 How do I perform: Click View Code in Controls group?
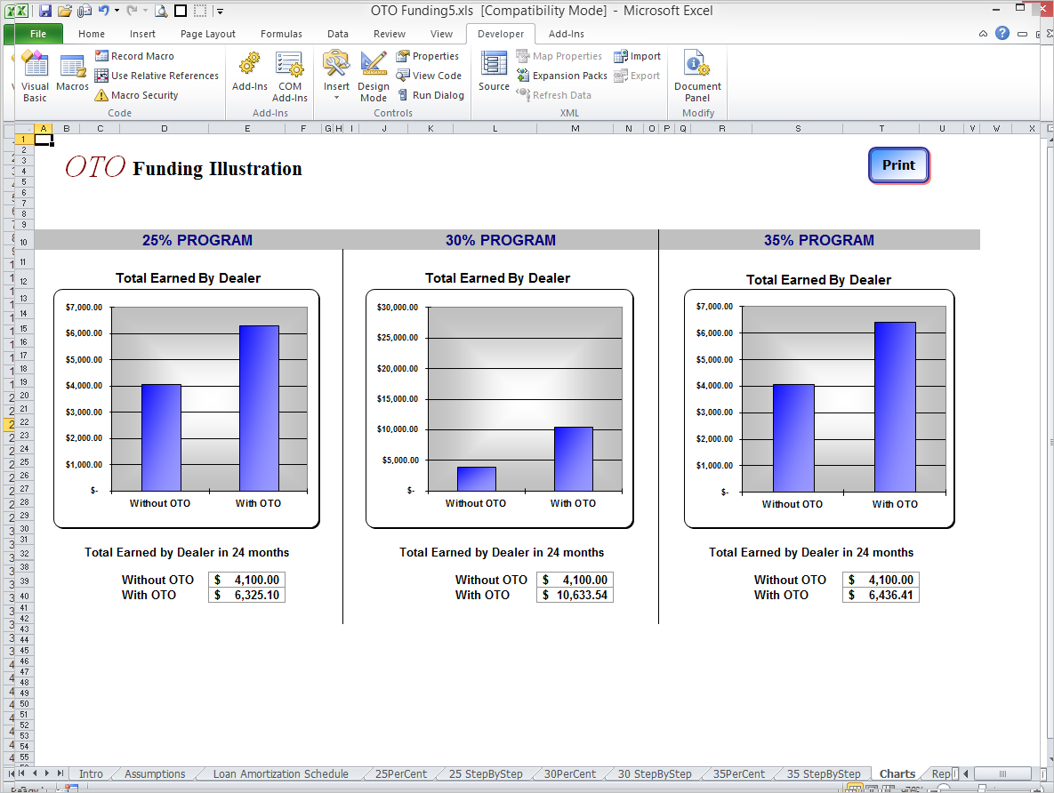pyautogui.click(x=429, y=76)
